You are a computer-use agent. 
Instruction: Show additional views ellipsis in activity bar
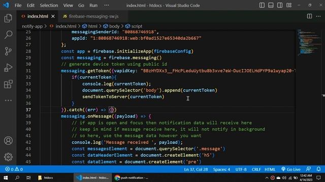(x=8, y=100)
